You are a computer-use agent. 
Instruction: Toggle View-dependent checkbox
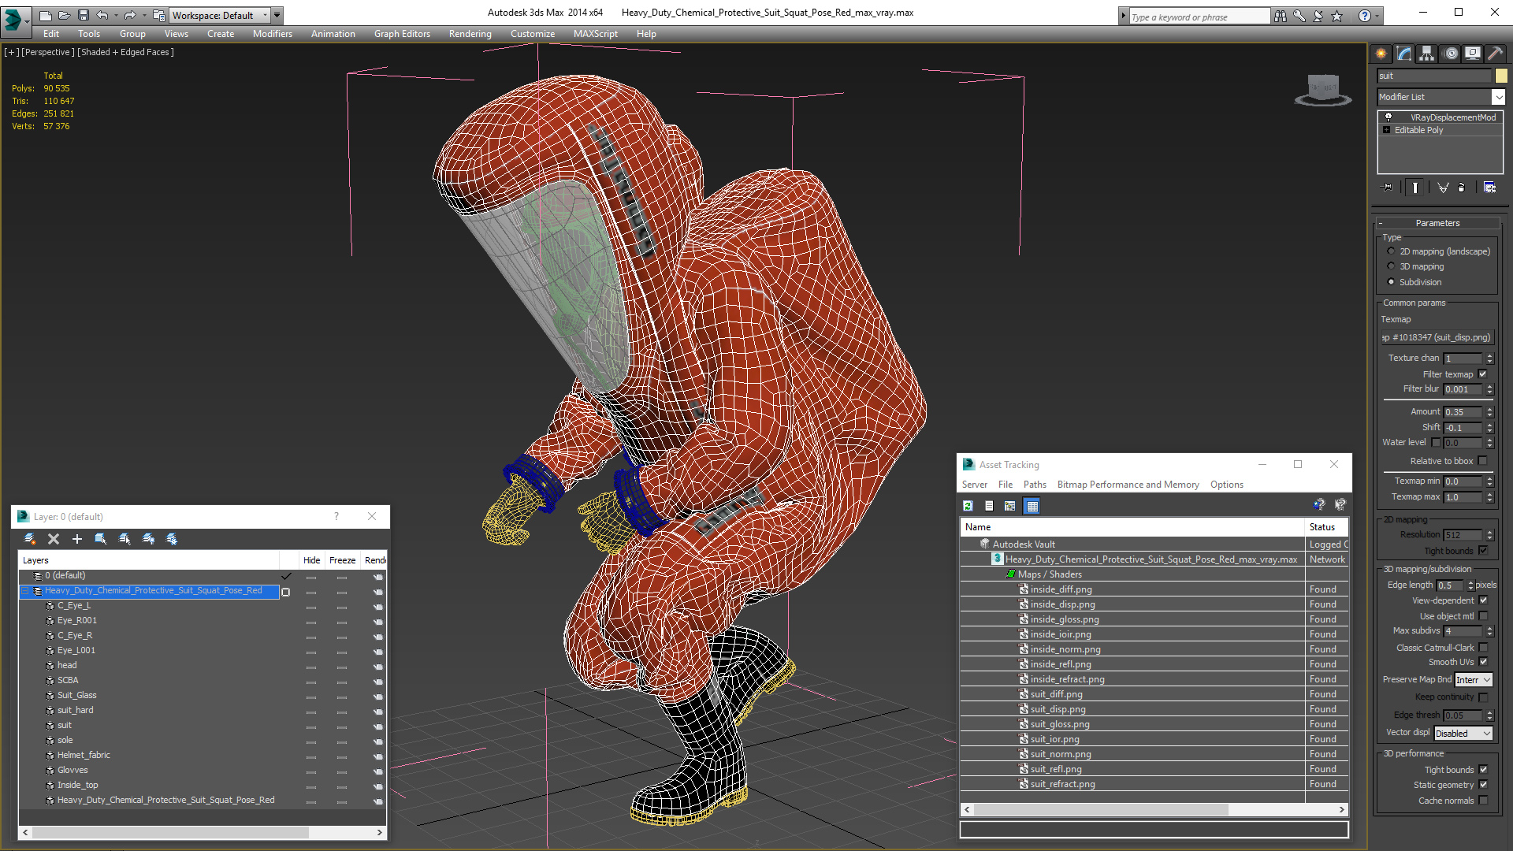pos(1483,600)
